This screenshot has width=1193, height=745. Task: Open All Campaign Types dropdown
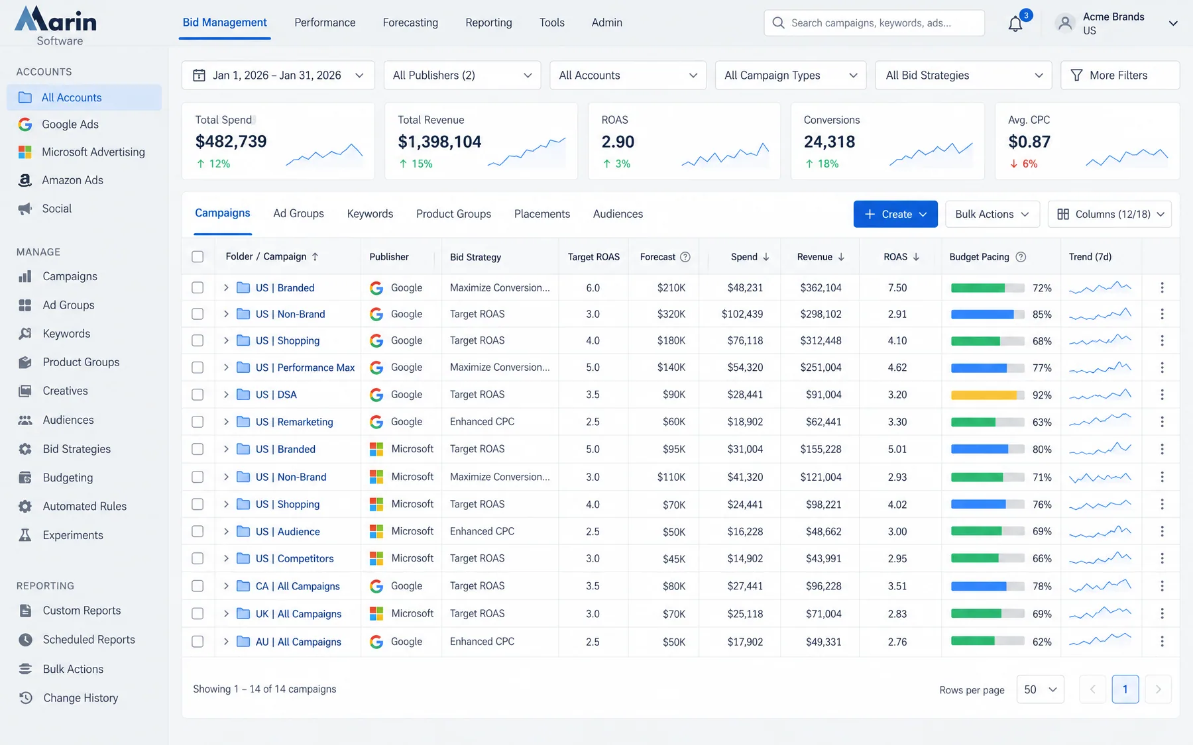point(791,75)
